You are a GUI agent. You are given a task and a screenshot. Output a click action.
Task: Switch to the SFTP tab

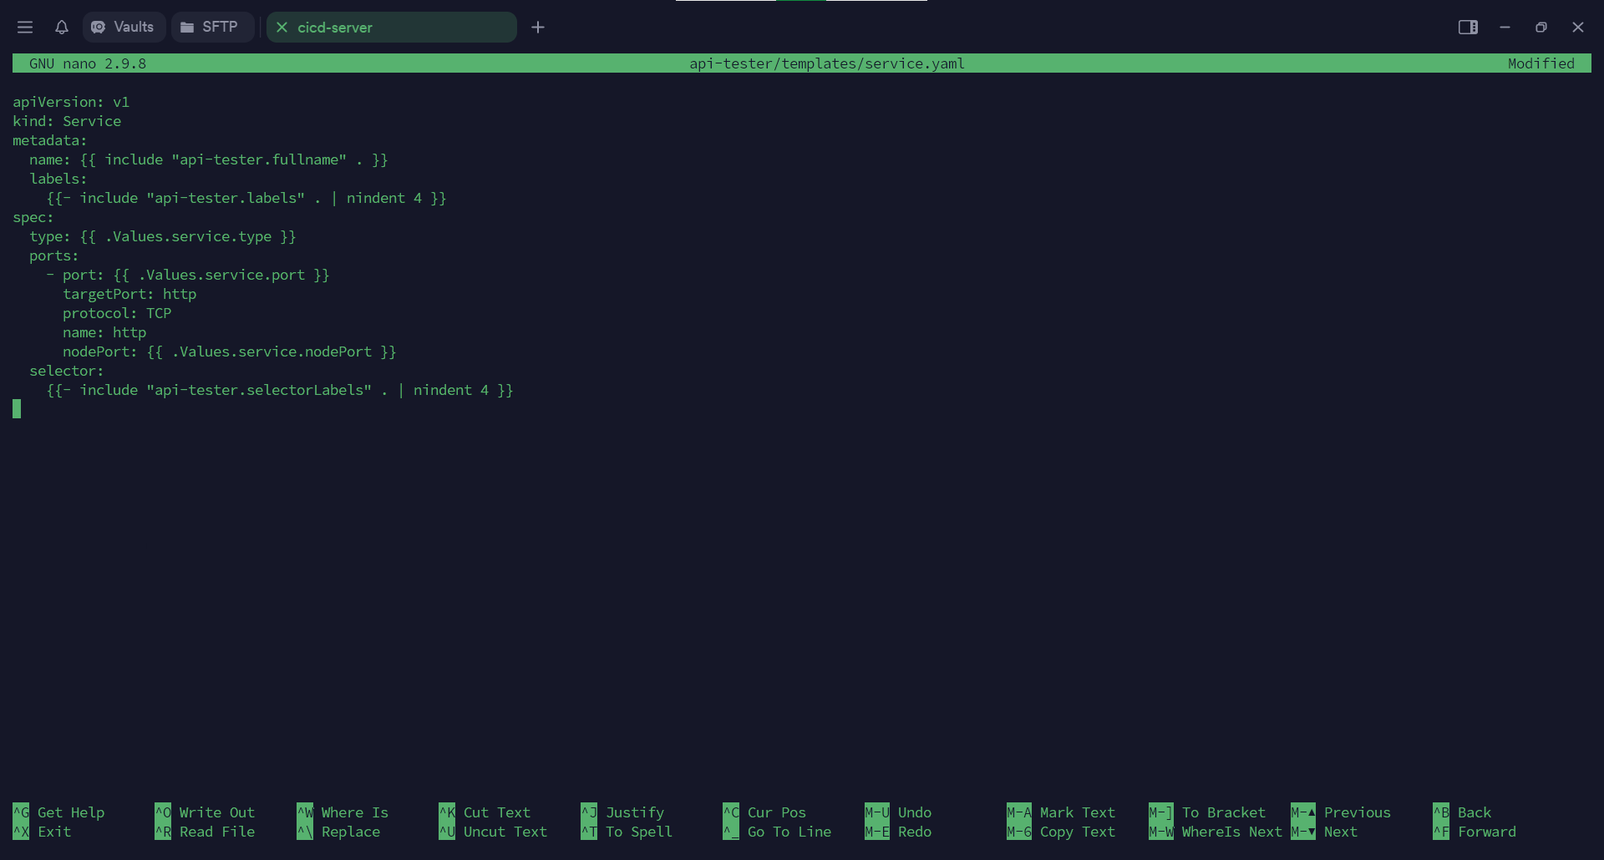[x=212, y=28]
